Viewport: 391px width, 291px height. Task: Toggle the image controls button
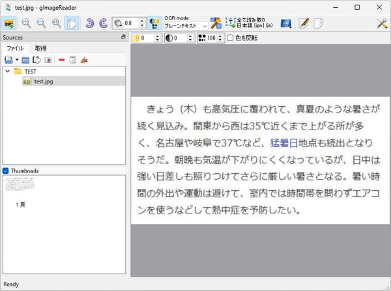(154, 23)
